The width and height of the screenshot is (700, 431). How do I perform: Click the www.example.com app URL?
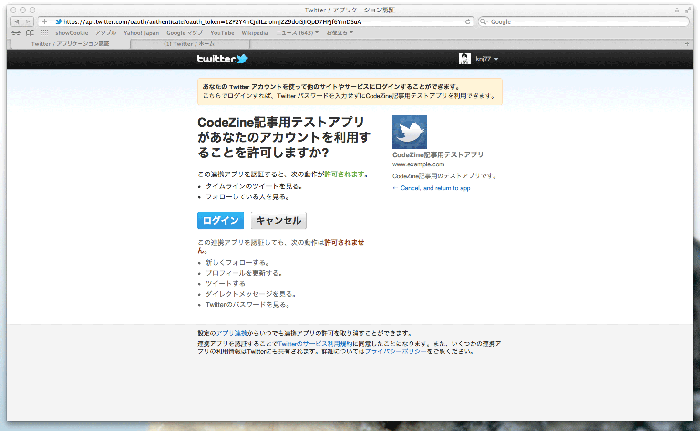(418, 164)
